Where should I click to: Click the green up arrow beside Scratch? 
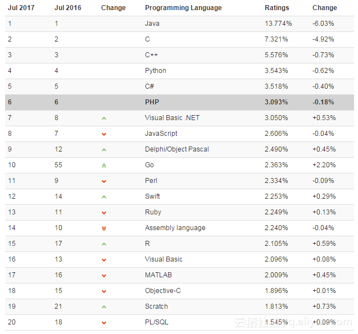point(104,307)
